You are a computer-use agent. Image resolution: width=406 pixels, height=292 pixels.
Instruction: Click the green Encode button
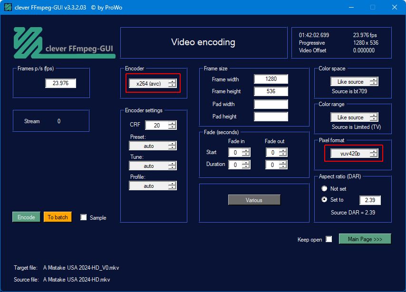[27, 217]
